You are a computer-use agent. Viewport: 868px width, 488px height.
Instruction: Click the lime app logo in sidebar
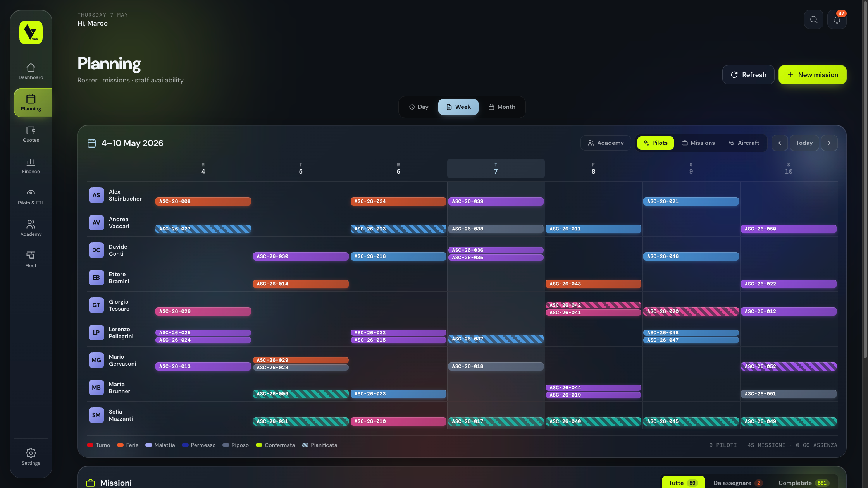[31, 33]
